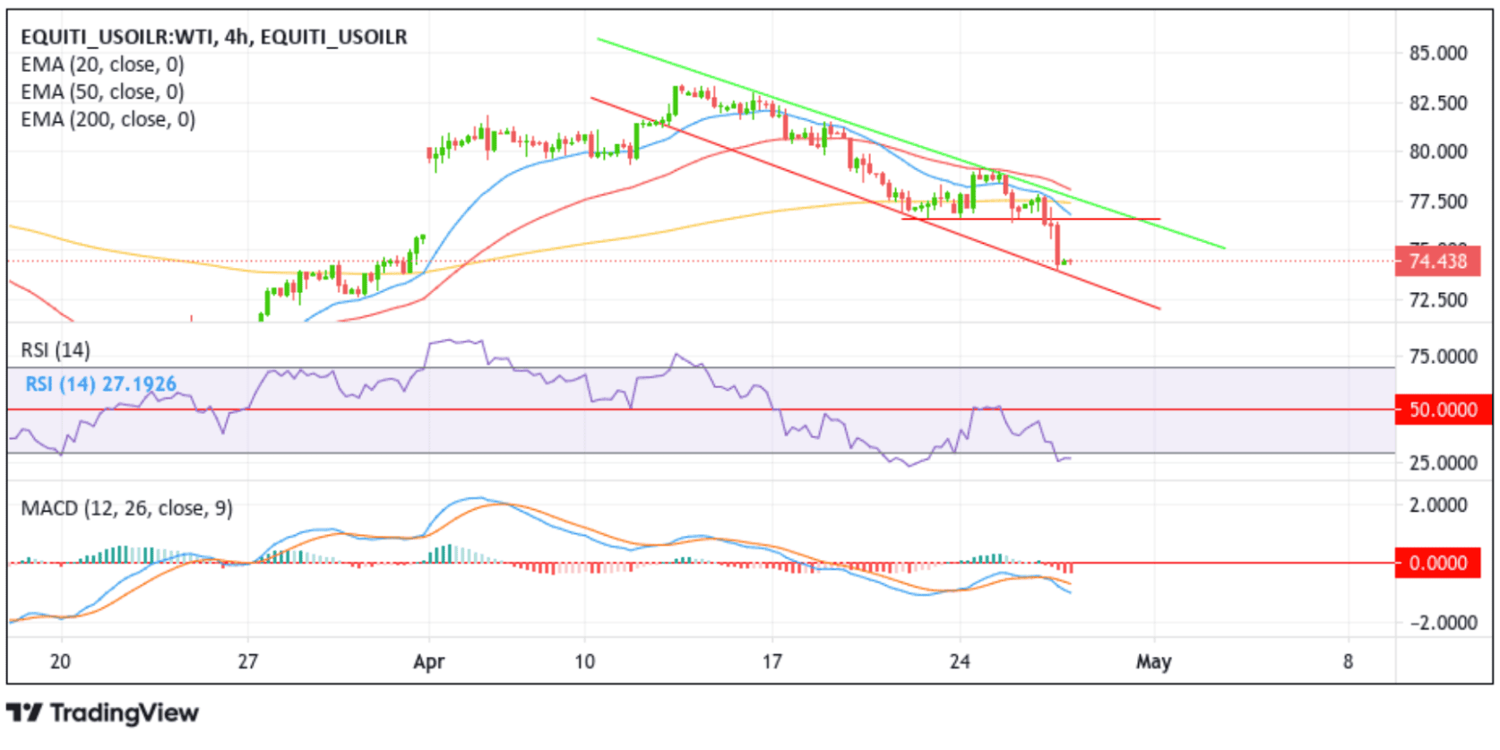1500x750 pixels.
Task: Click the 2.0000 MACD axis label
Action: coord(1438,504)
